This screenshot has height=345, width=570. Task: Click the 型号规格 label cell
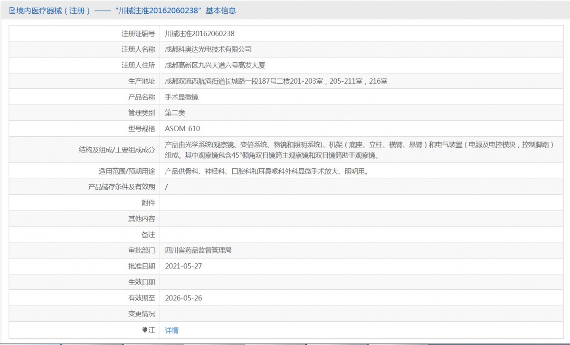pos(85,129)
